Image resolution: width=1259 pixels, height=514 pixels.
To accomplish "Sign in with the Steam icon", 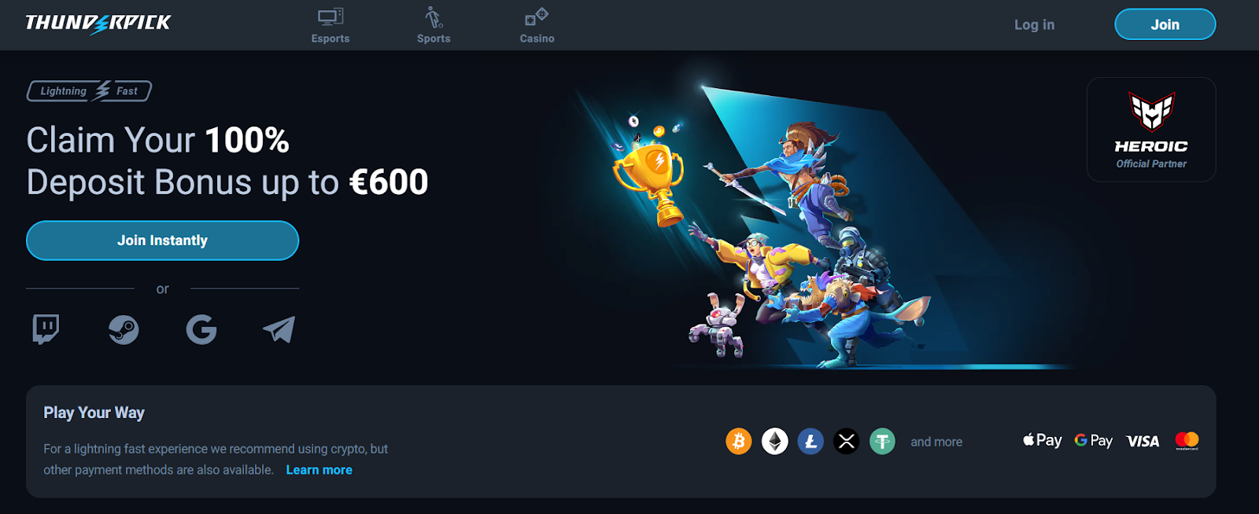I will point(124,329).
